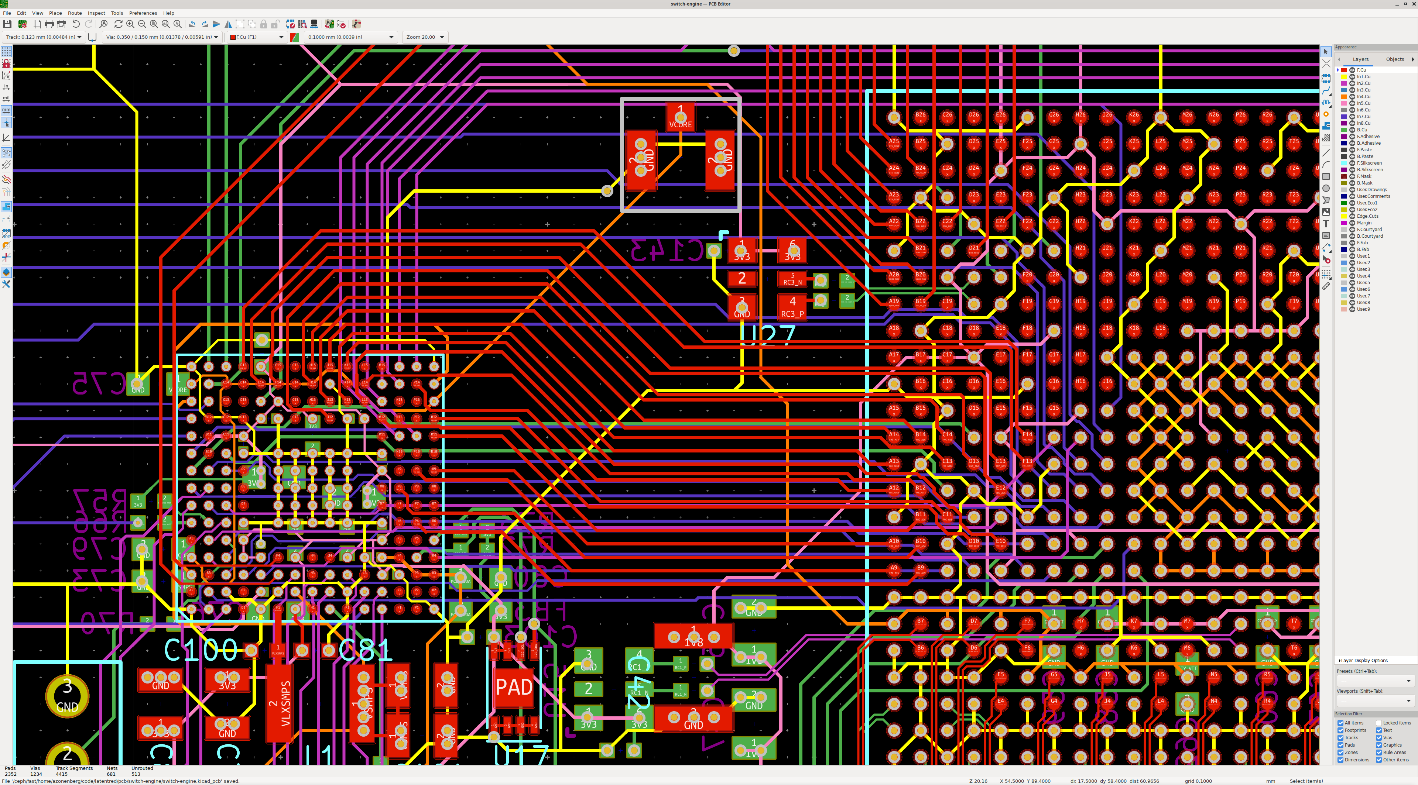Select the Route Tracks tool

pos(1326,90)
